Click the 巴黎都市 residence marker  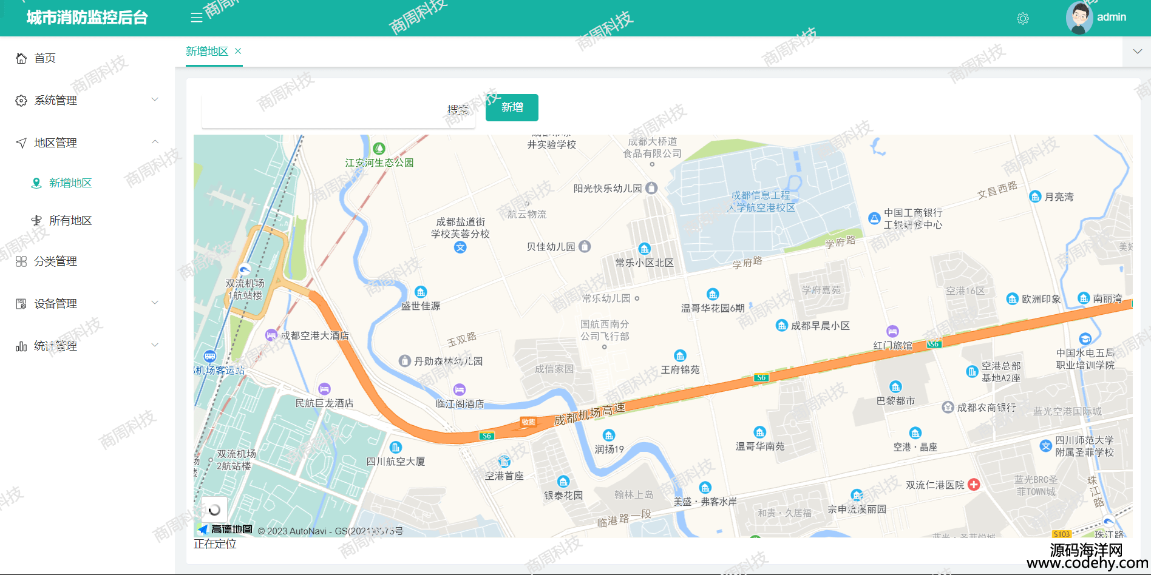(895, 387)
